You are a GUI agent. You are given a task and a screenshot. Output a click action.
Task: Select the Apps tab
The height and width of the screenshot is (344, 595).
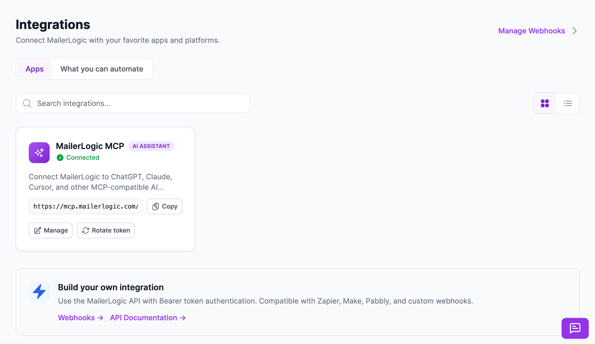point(34,69)
